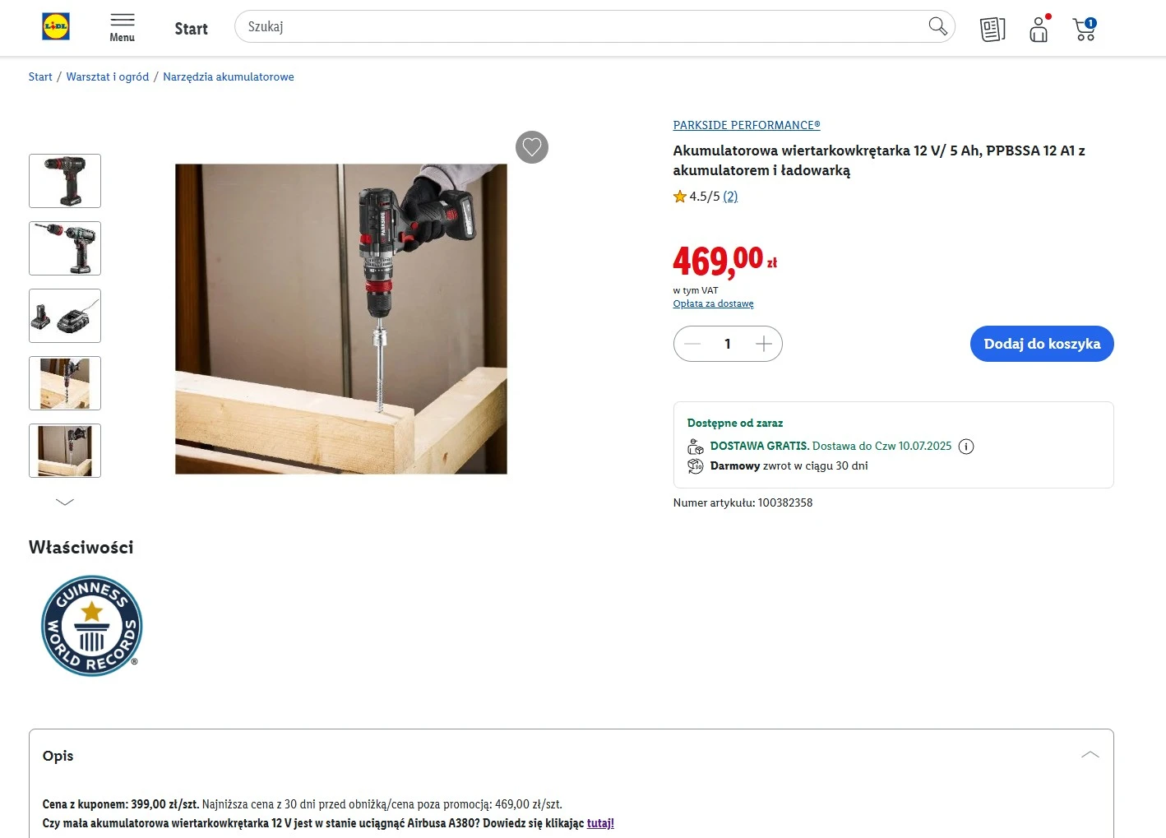Open the hamburger Menu
This screenshot has width=1166, height=838.
pyautogui.click(x=122, y=27)
